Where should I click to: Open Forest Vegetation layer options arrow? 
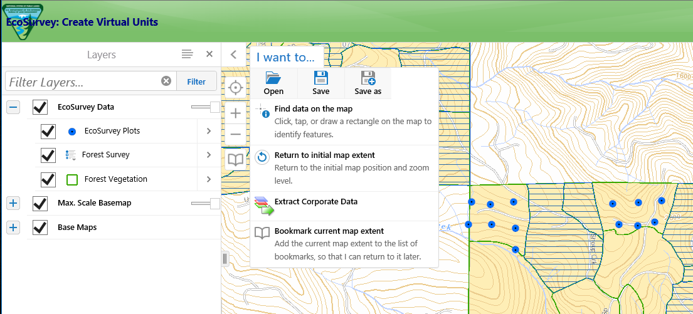[x=209, y=179]
